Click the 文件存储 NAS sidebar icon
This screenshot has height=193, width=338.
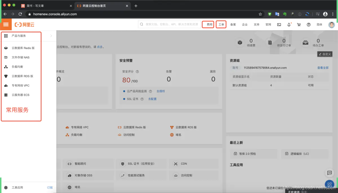pyautogui.click(x=6, y=57)
